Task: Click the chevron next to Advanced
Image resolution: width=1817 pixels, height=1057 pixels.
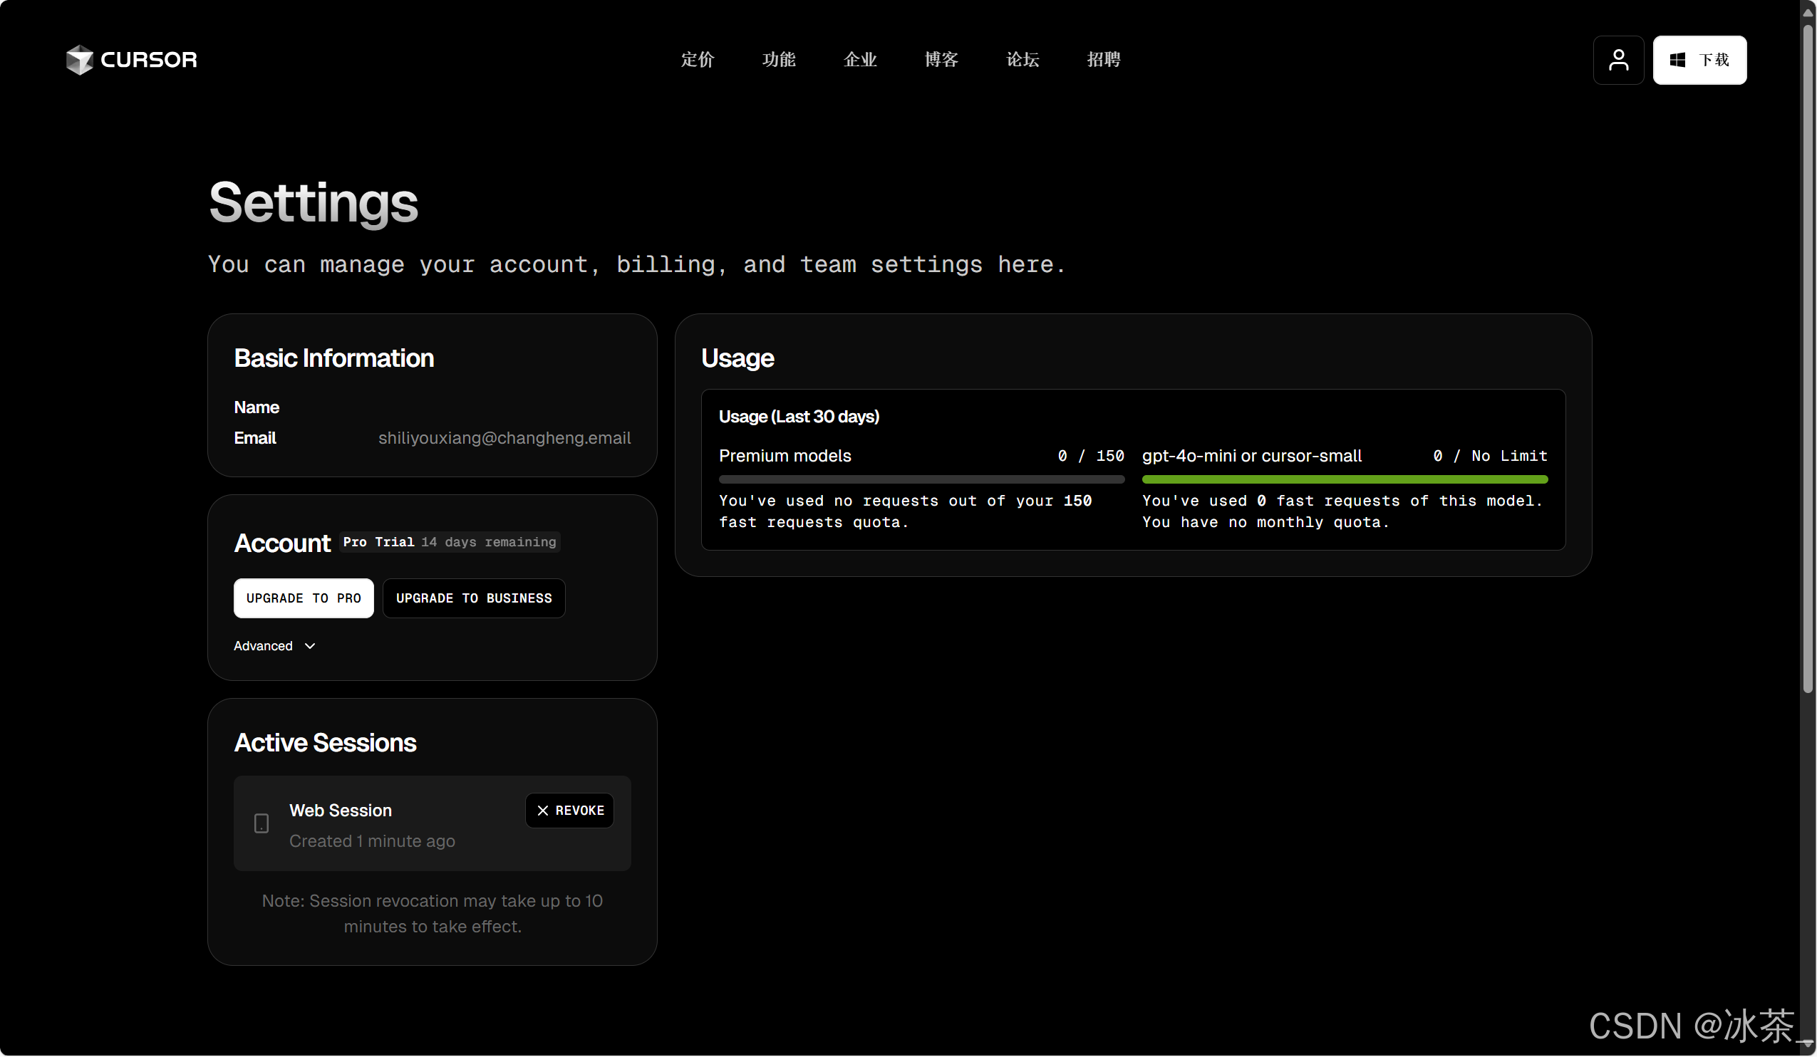Action: (x=310, y=646)
